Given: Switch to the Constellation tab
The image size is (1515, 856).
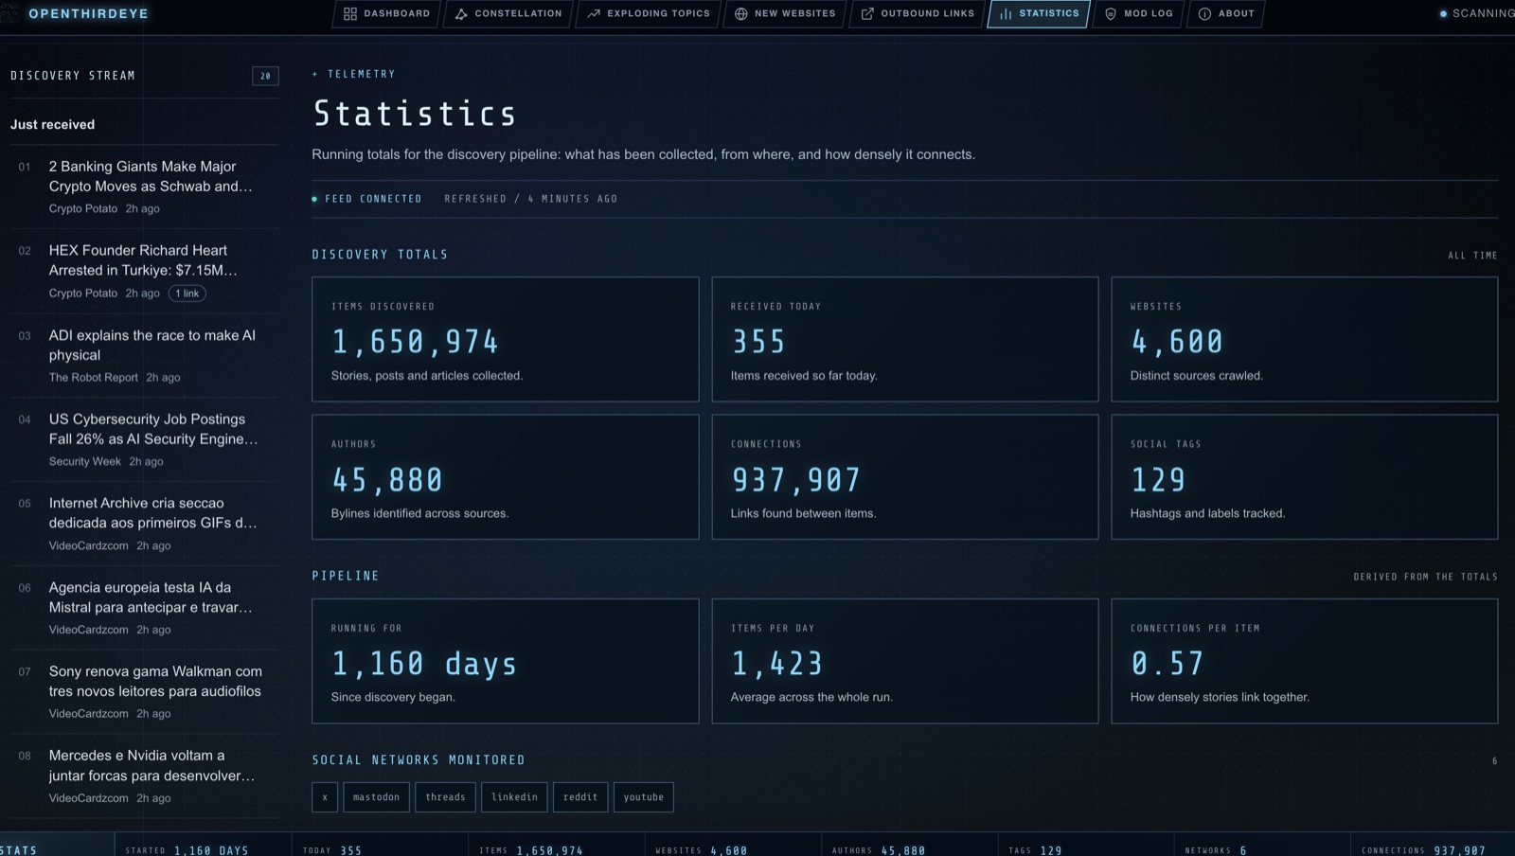Looking at the screenshot, I should tap(508, 14).
